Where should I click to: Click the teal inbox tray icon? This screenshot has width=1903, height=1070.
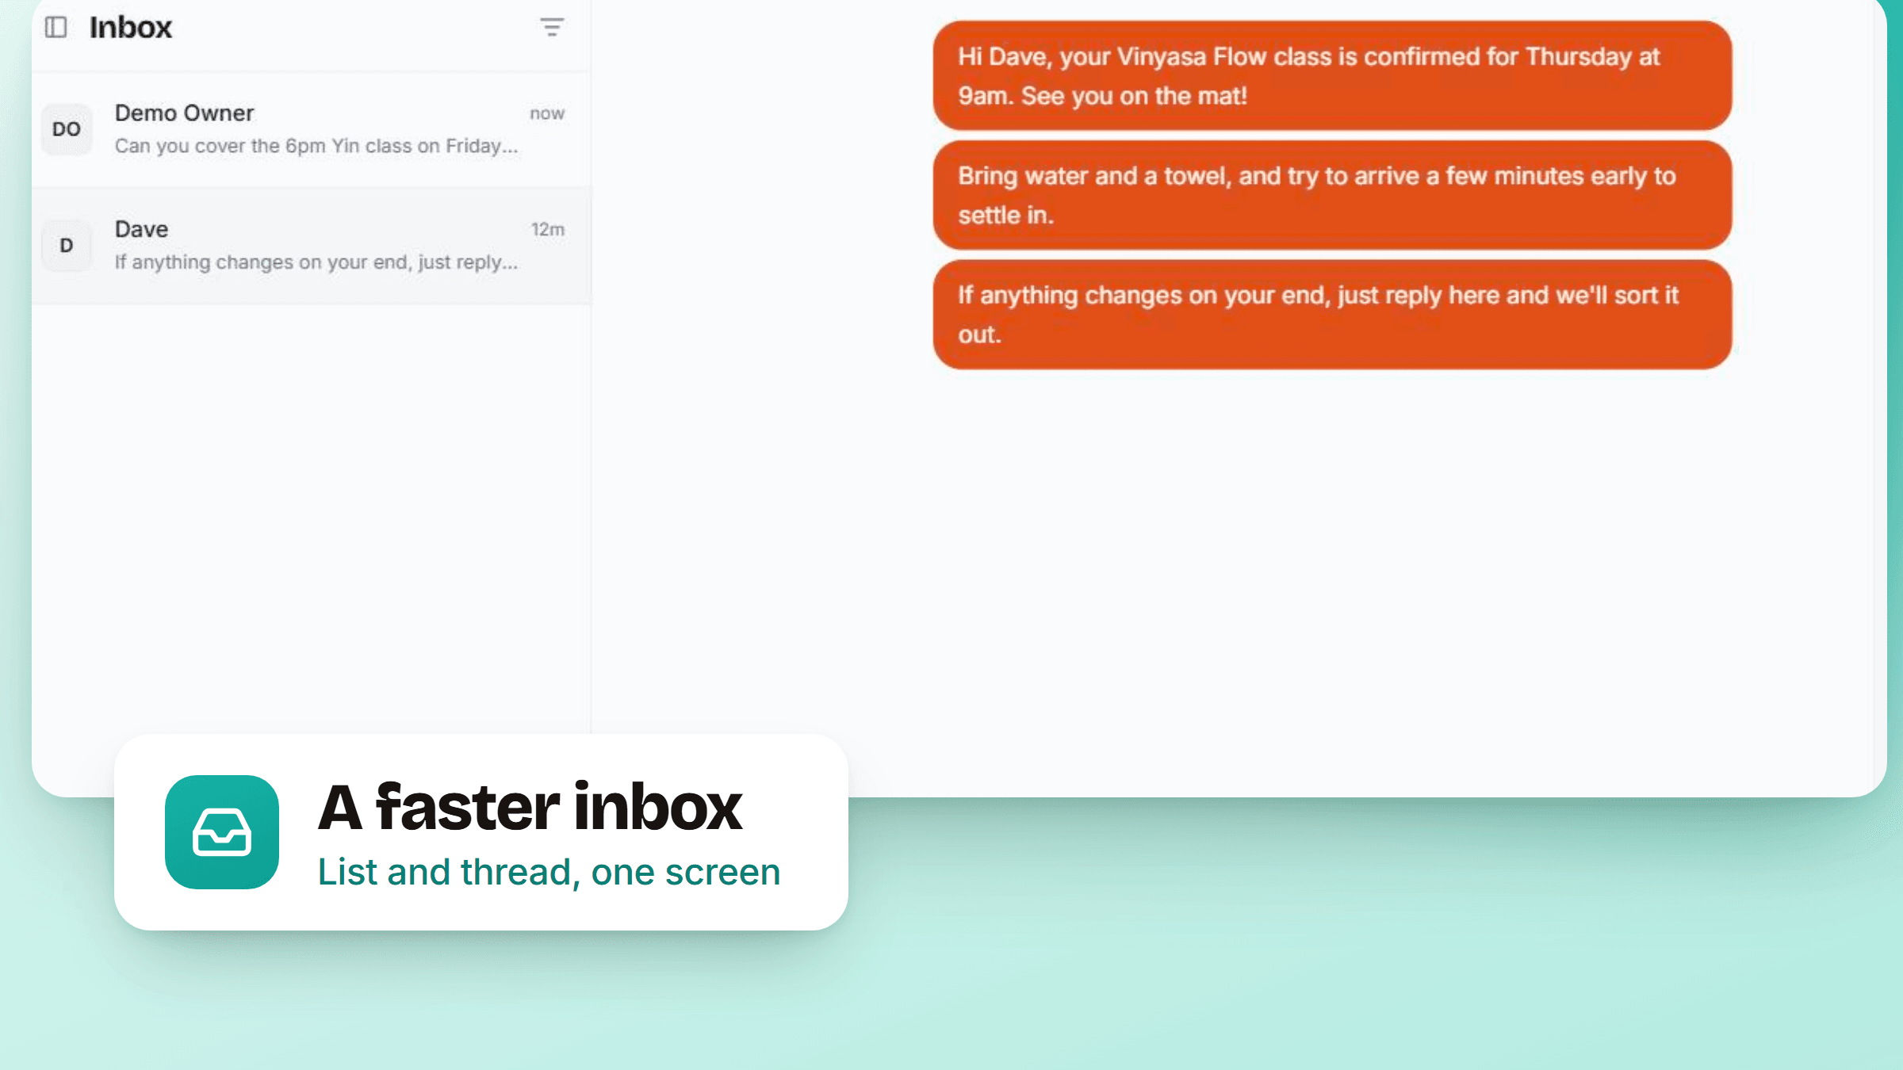tap(222, 832)
